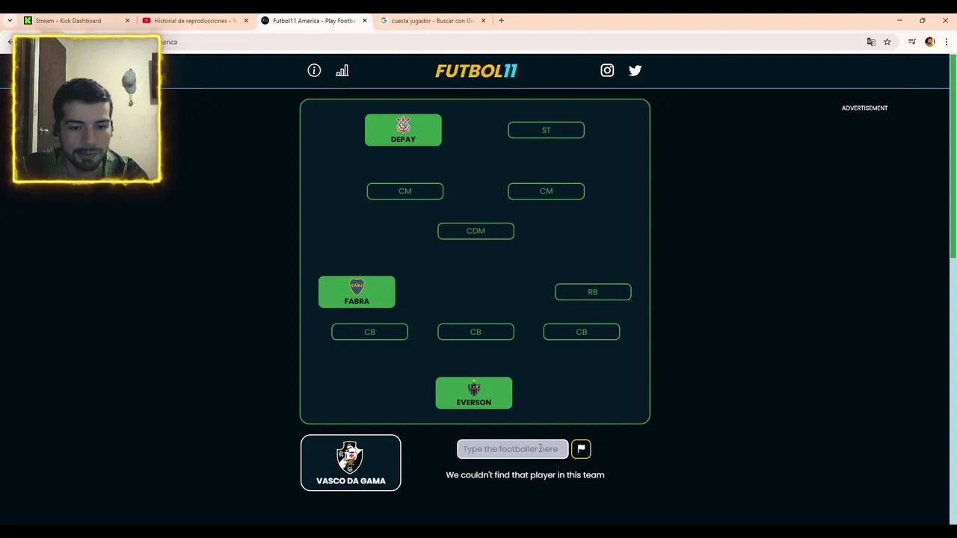The width and height of the screenshot is (957, 538).
Task: Expand the tab search dropdown arrow
Action: (x=9, y=20)
